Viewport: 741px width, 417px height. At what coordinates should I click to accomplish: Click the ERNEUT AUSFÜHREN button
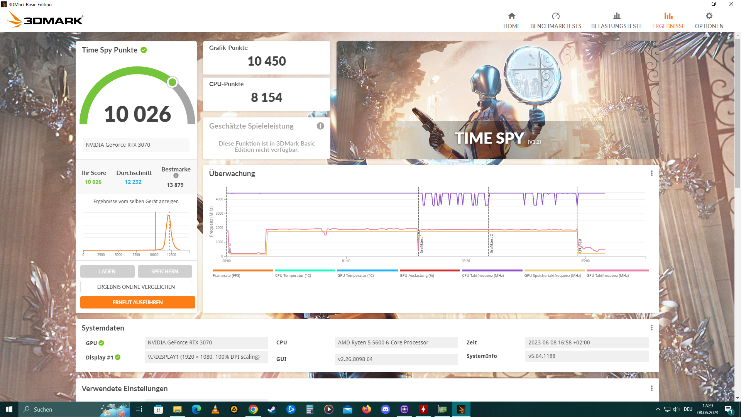coord(137,302)
